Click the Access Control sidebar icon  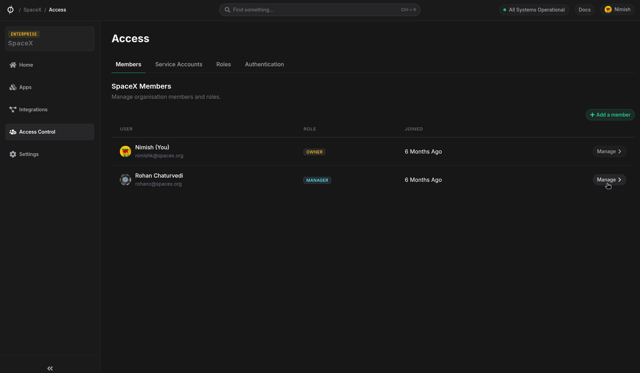point(13,132)
